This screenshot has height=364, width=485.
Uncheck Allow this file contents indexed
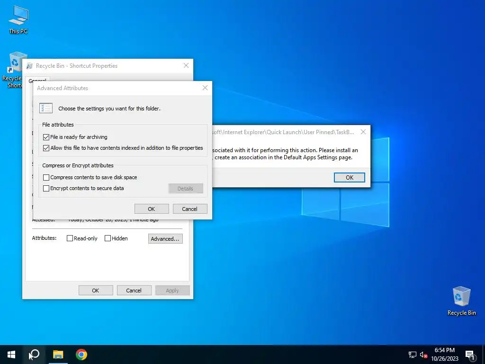tap(46, 148)
